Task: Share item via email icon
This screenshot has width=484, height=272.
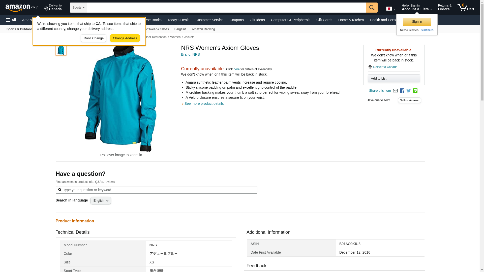Action: [395, 91]
